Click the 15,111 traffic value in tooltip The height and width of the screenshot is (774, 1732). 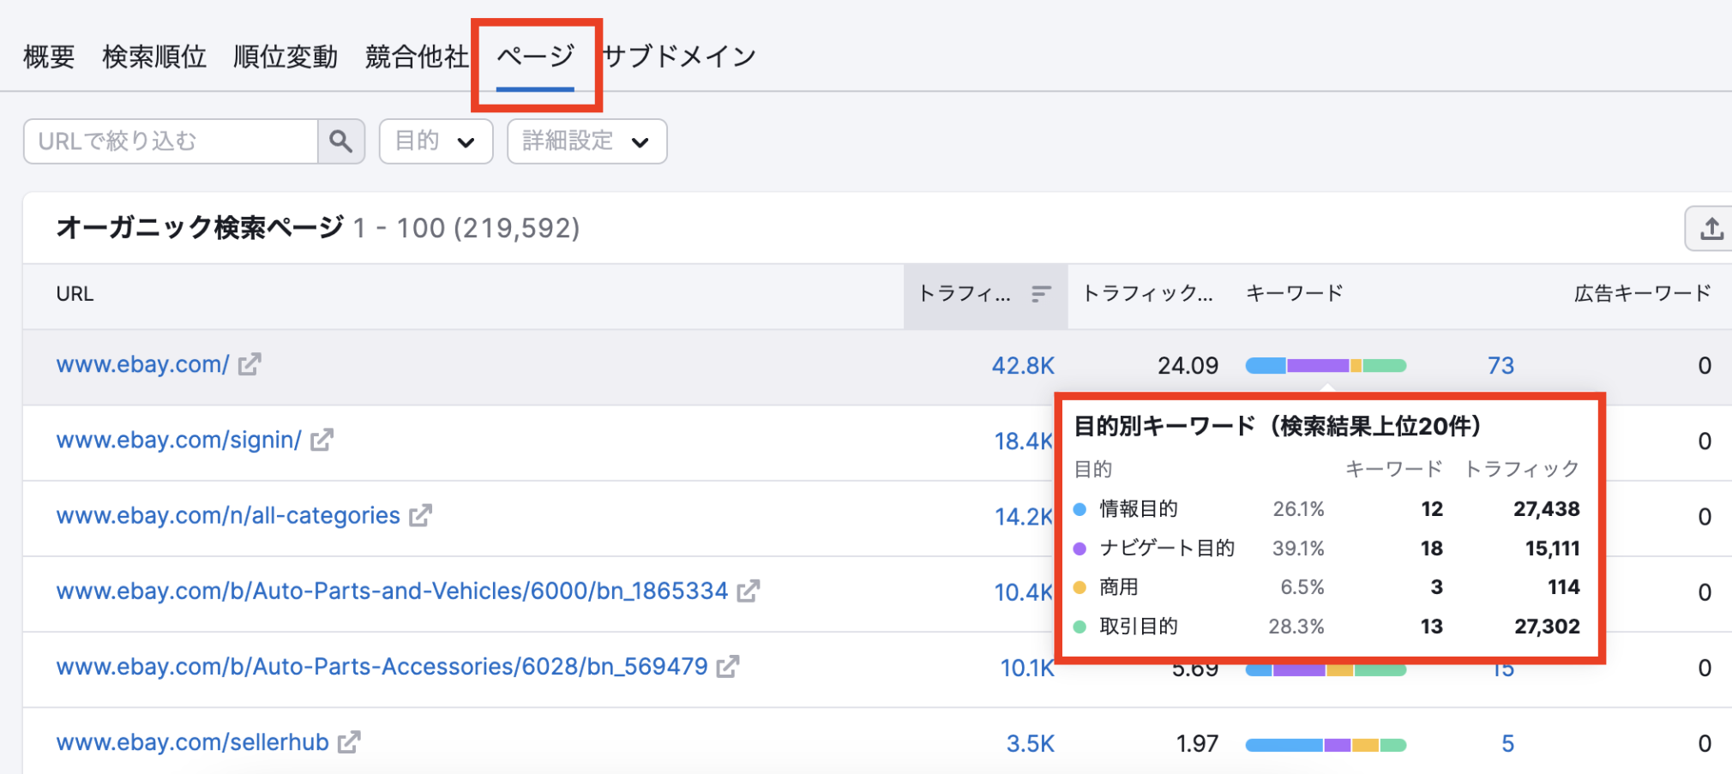1552,549
